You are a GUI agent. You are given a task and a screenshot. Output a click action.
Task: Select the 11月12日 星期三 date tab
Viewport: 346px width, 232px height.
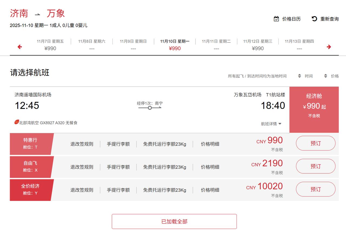[x=258, y=45]
